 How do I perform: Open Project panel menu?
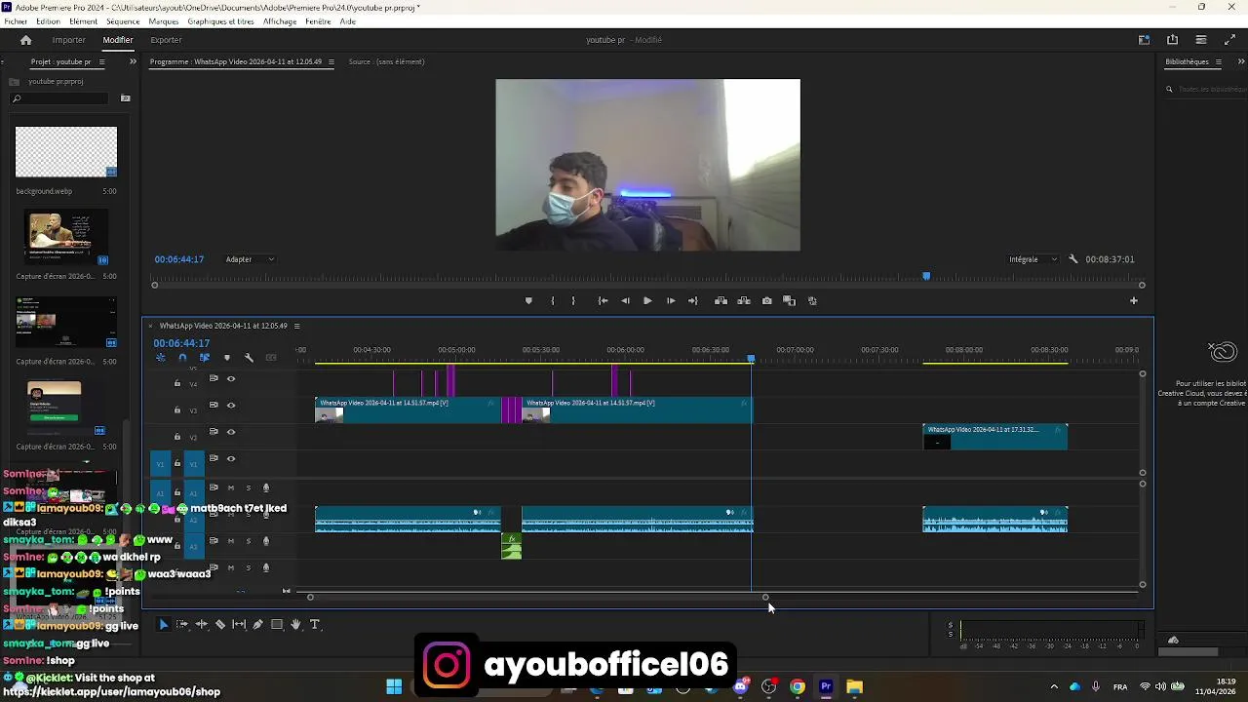(101, 61)
